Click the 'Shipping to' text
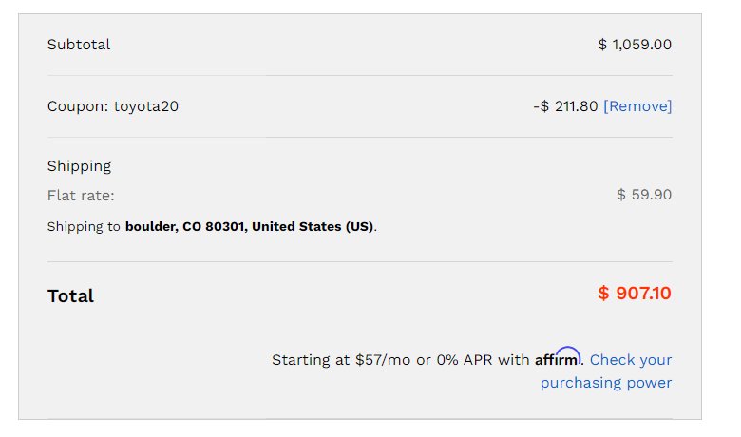Image resolution: width=741 pixels, height=437 pixels. pyautogui.click(x=84, y=227)
